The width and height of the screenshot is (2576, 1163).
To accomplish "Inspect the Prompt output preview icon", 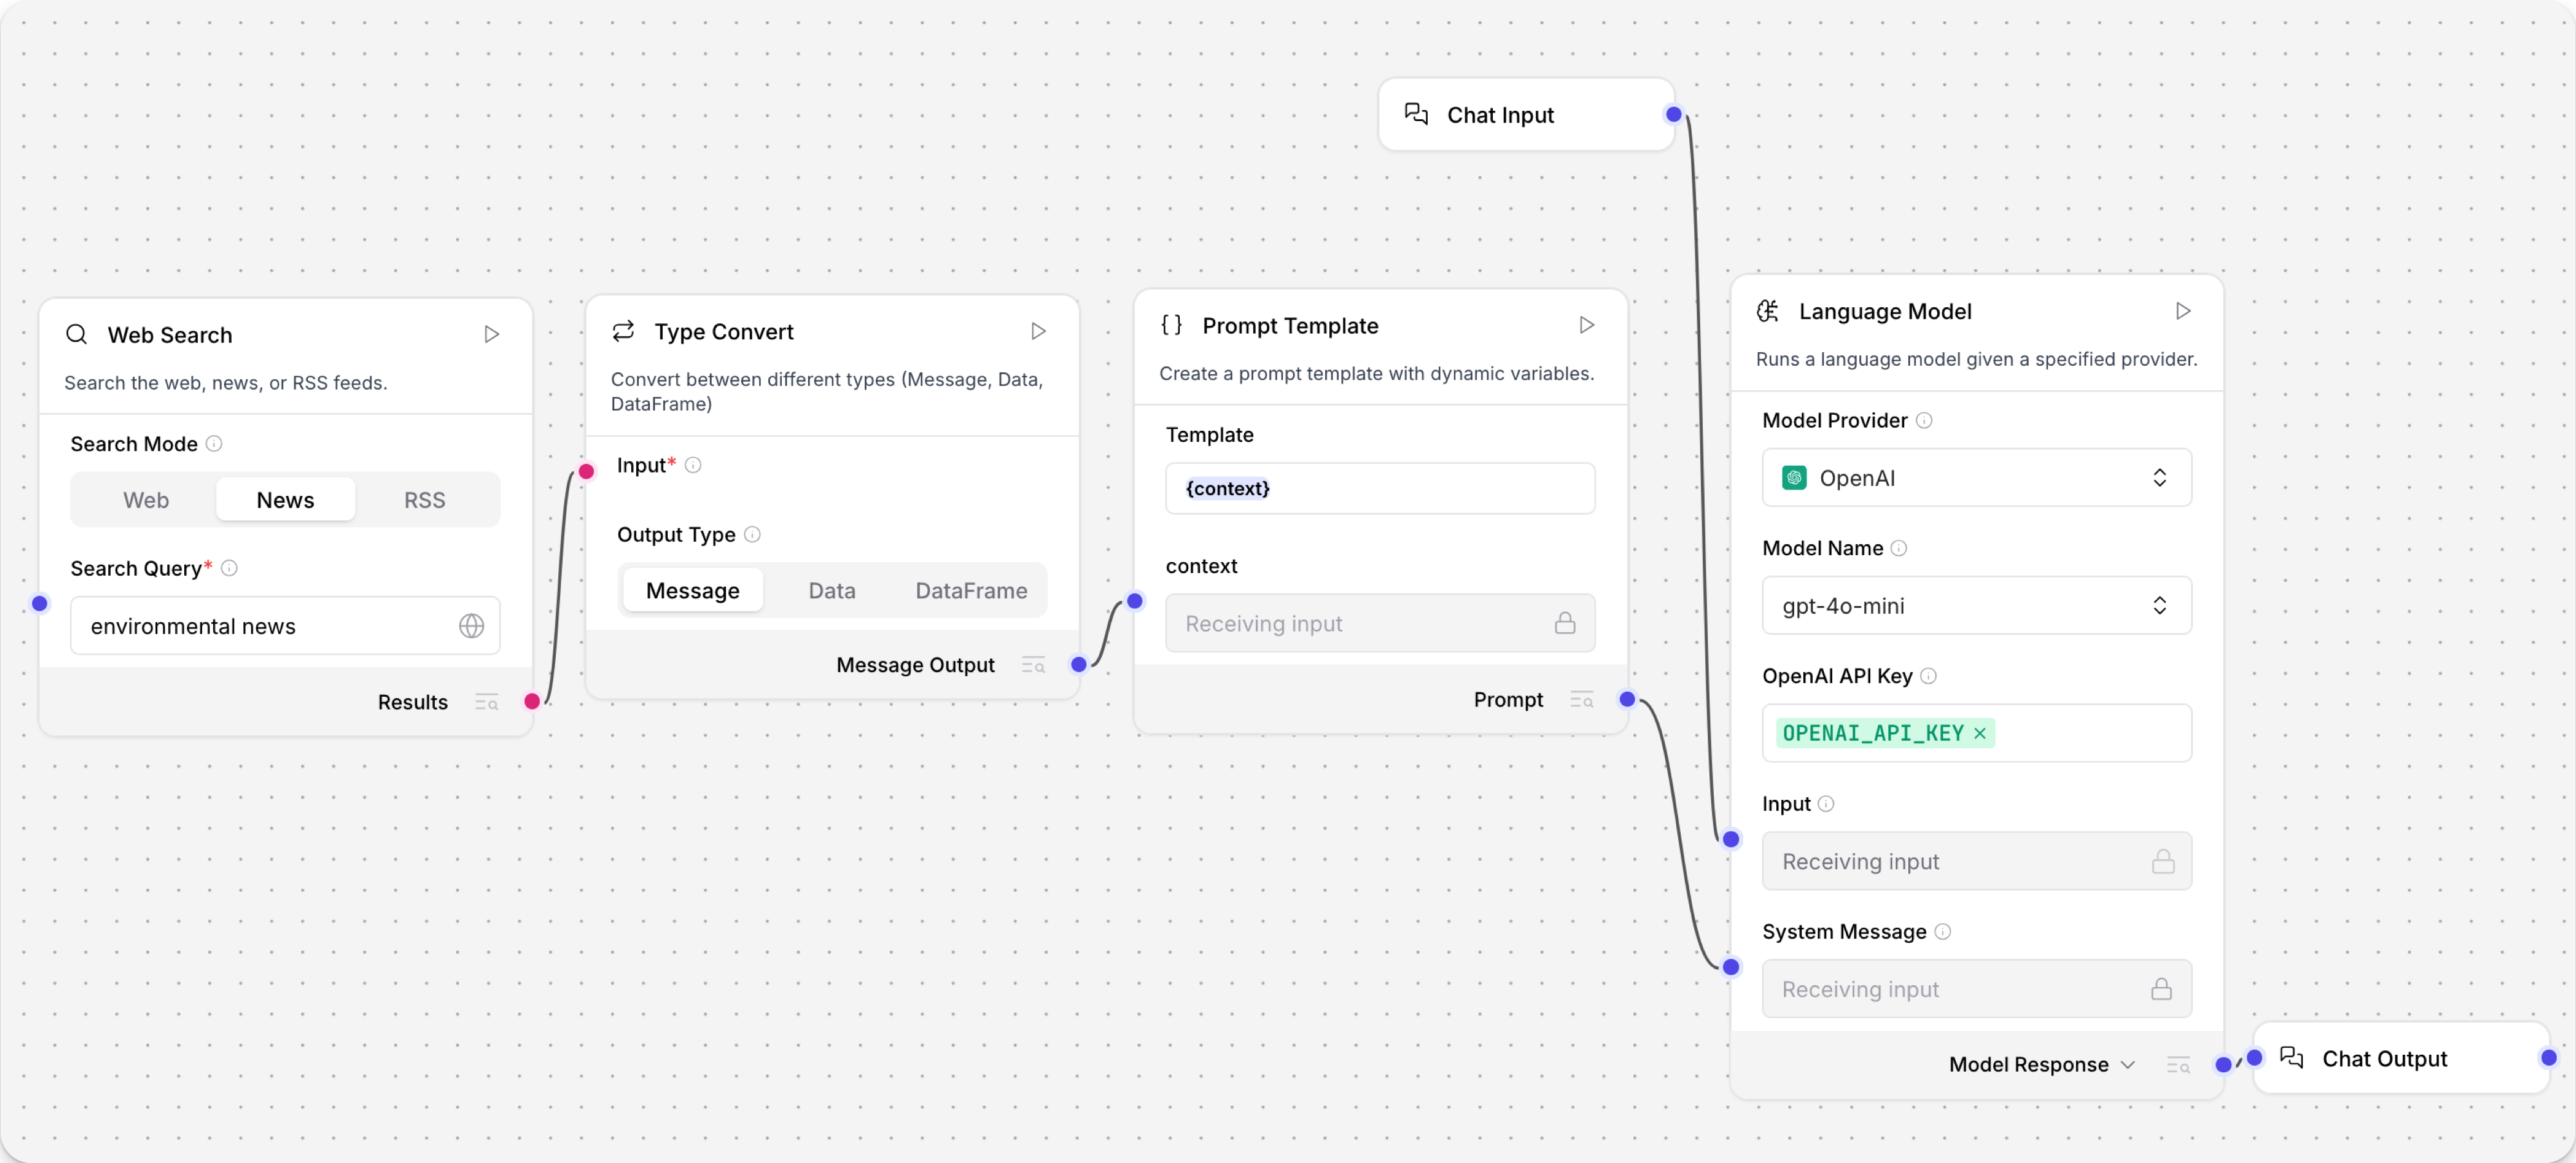I will pos(1581,700).
